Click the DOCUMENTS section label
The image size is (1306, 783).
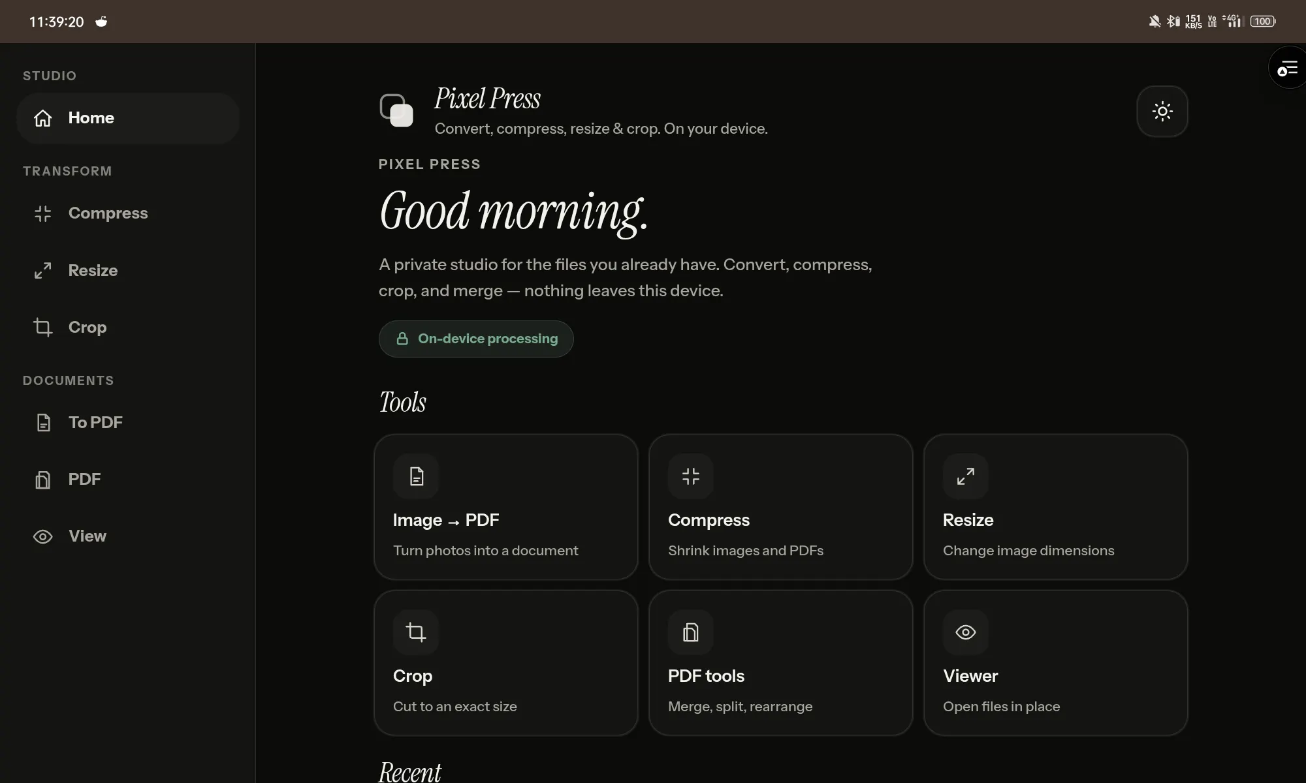(69, 380)
